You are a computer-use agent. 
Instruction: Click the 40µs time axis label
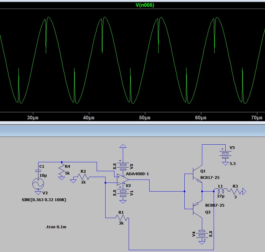coord(89,118)
